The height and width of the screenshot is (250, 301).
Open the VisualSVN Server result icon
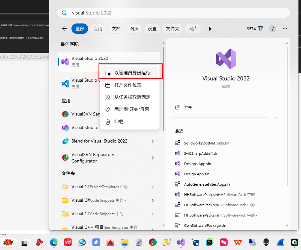65,114
